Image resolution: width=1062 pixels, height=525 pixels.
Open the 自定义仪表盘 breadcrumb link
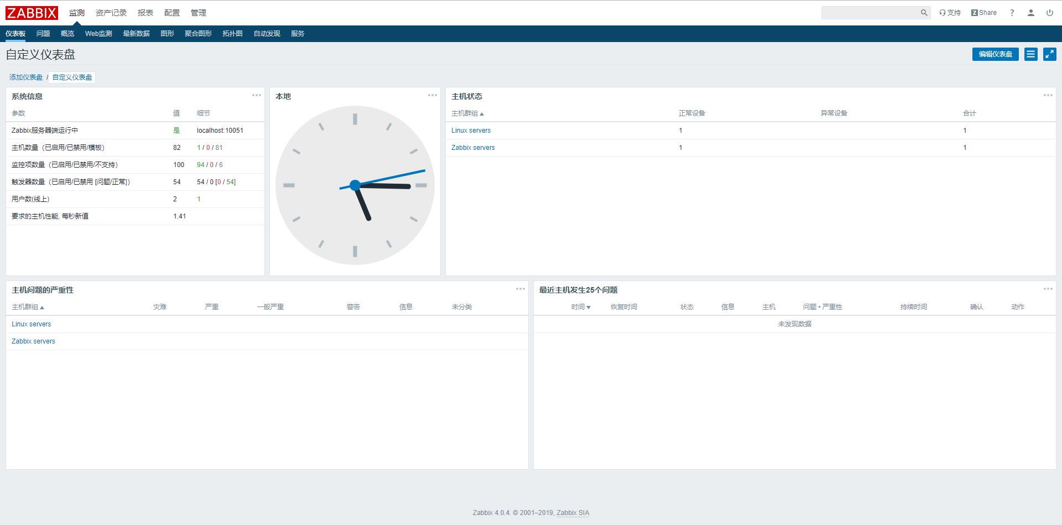[x=72, y=77]
